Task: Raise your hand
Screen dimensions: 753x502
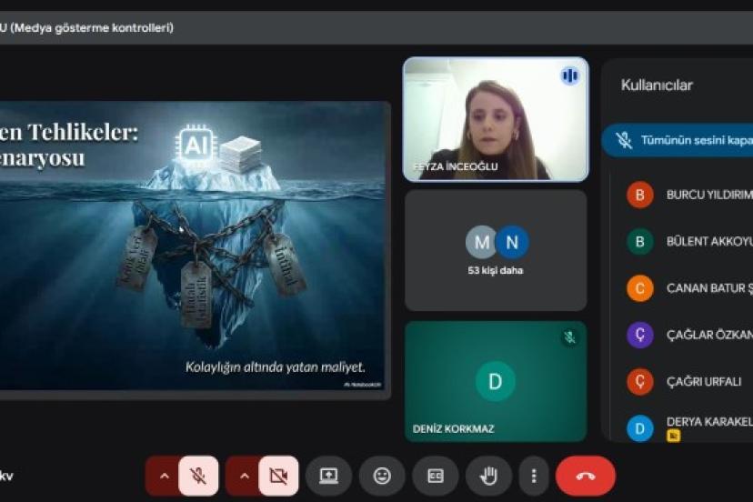Action: (488, 476)
